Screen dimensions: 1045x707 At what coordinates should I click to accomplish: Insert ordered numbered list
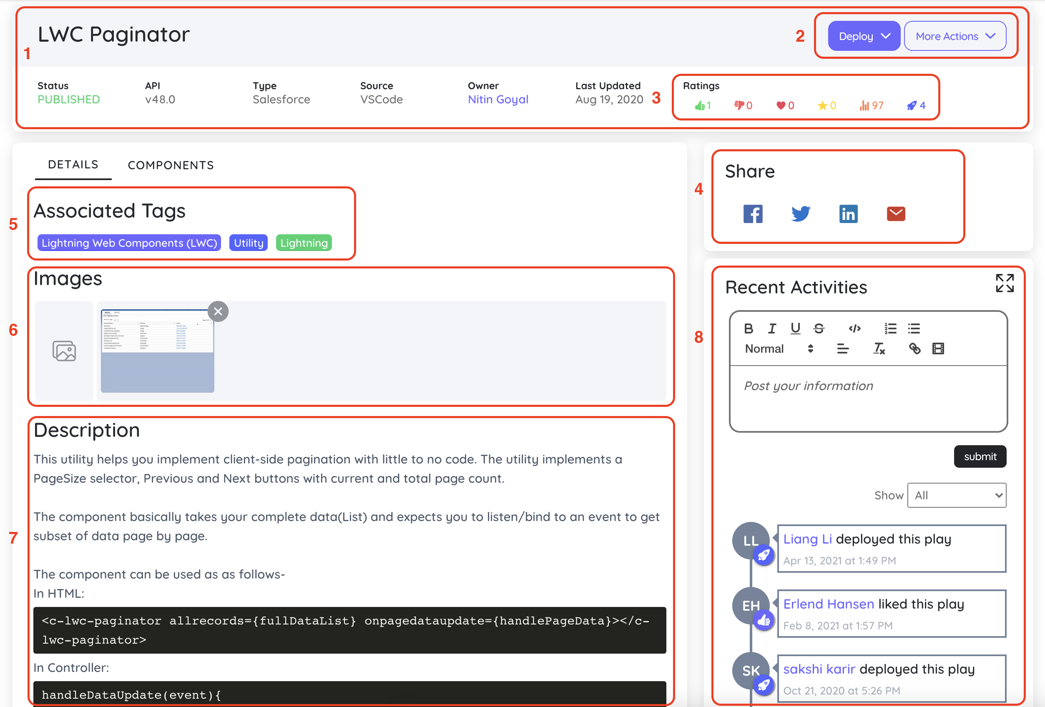coord(890,328)
